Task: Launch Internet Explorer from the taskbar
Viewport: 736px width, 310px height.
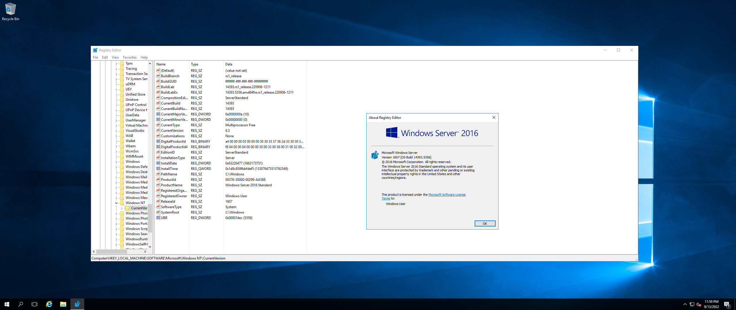Action: 49,304
